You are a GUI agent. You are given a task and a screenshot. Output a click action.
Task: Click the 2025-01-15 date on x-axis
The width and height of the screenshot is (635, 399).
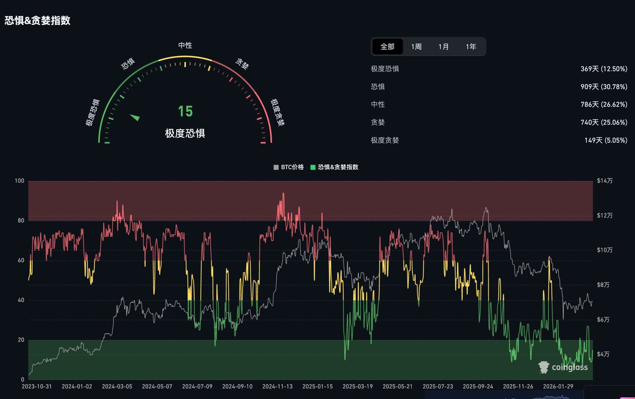[318, 387]
